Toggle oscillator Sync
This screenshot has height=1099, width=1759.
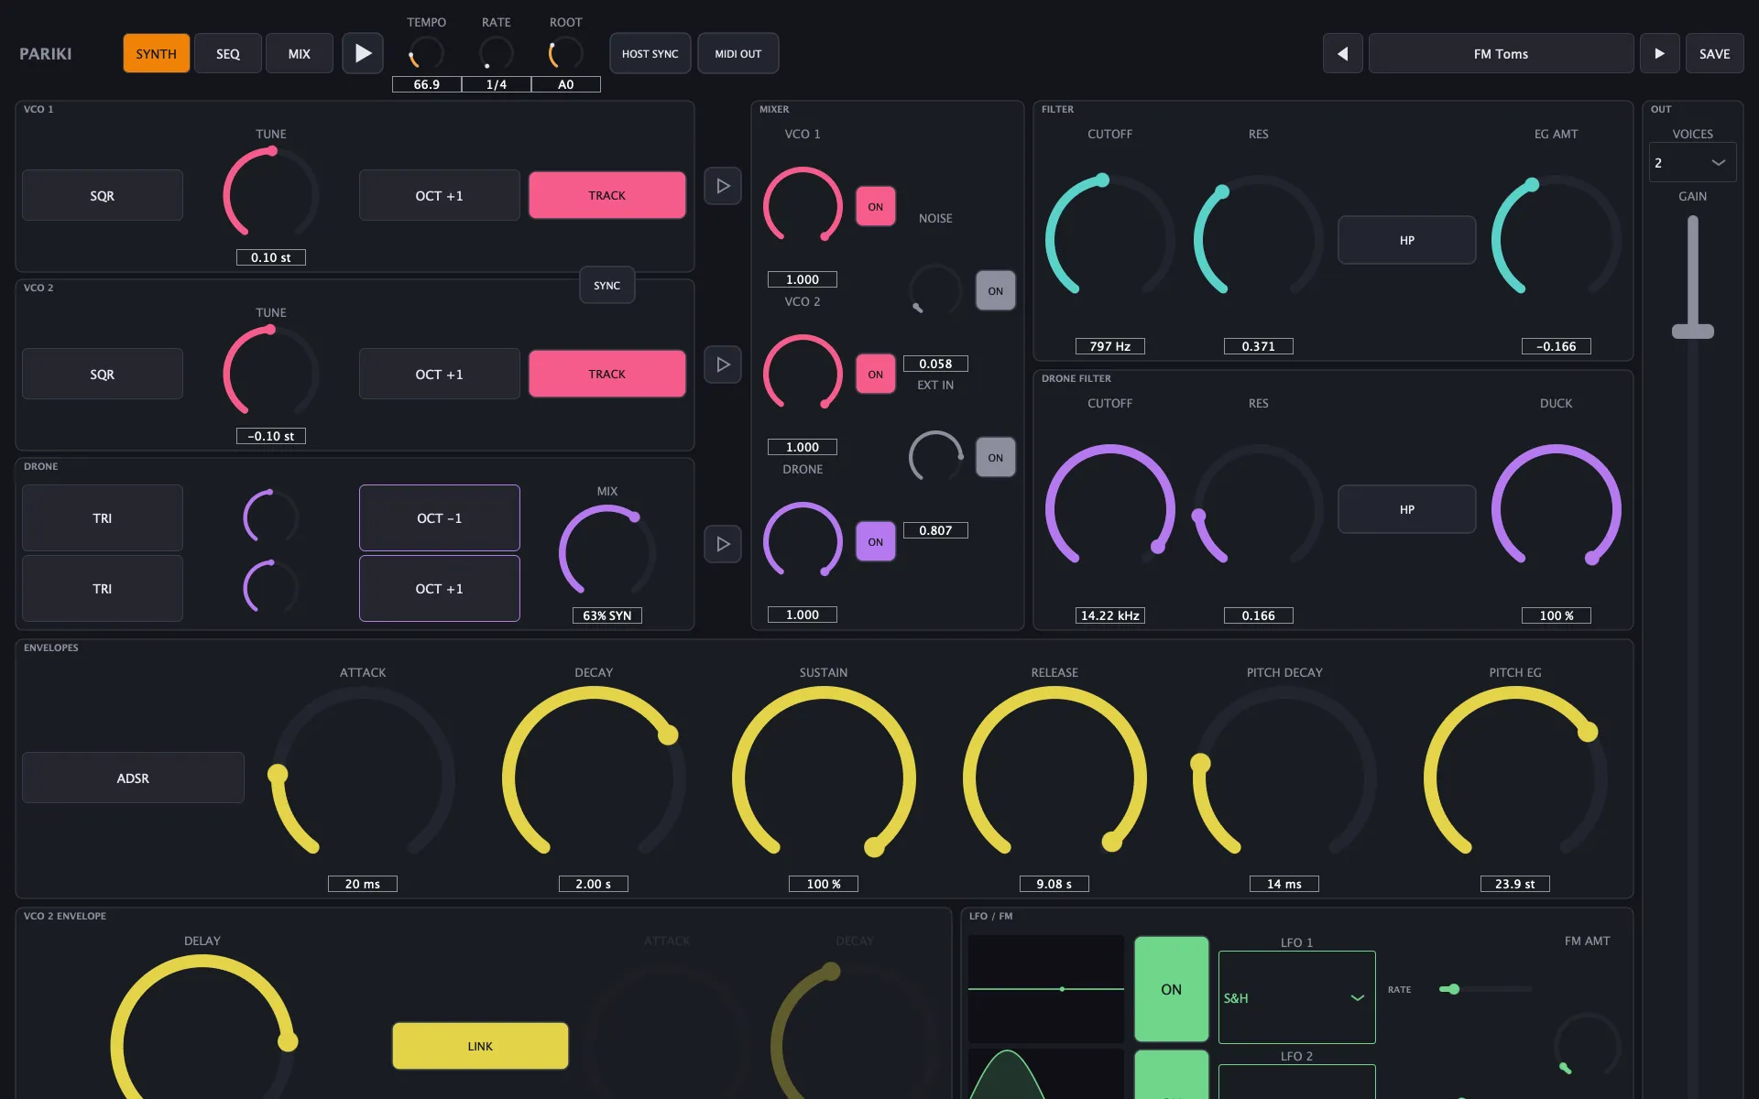click(x=606, y=286)
